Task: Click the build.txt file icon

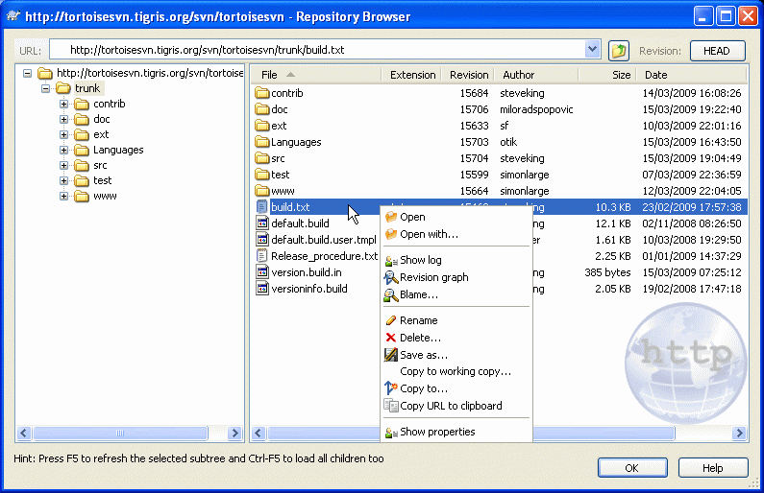Action: [x=262, y=206]
